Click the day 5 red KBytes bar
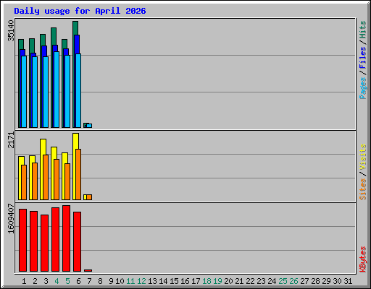The width and height of the screenshot is (371, 289). pos(66,238)
